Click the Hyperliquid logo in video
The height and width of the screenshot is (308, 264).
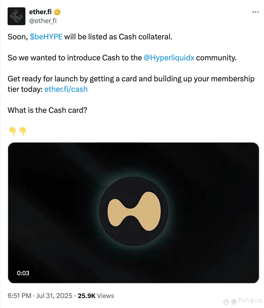pyautogui.click(x=134, y=211)
